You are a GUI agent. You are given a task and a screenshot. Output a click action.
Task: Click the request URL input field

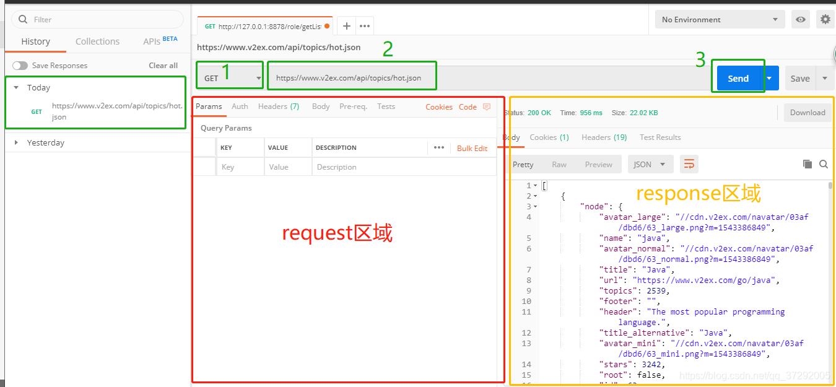[489, 79]
